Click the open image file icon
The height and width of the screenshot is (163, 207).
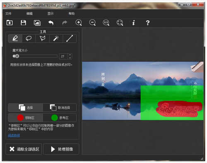click(x=10, y=23)
